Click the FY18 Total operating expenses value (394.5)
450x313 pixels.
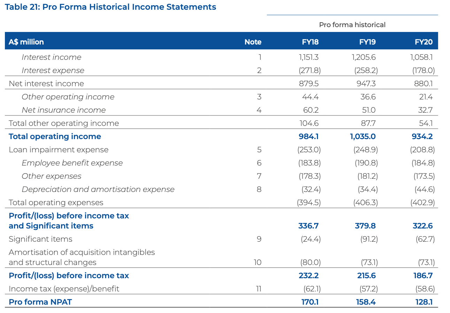309,202
